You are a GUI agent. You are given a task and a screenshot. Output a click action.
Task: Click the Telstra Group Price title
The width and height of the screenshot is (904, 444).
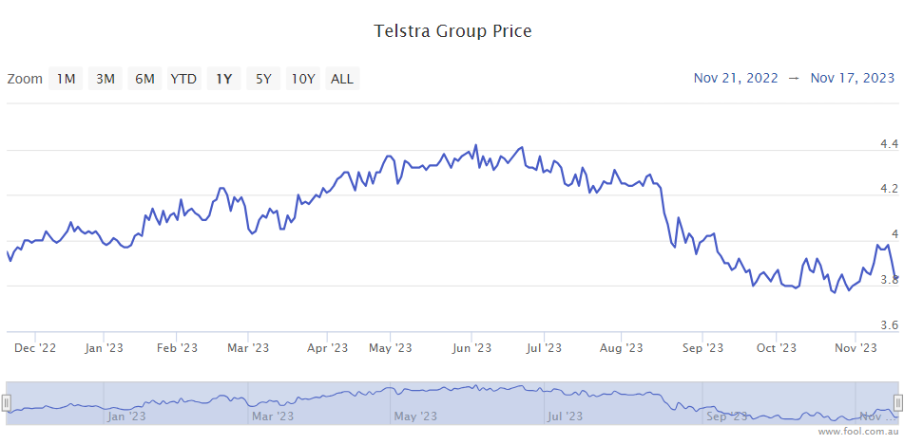point(452,31)
